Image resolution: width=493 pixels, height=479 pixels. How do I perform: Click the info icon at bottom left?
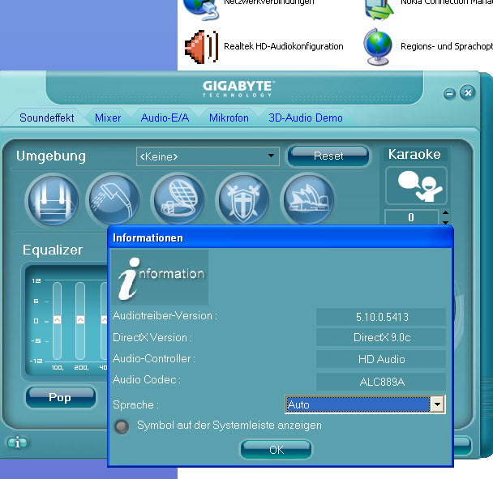[x=17, y=443]
